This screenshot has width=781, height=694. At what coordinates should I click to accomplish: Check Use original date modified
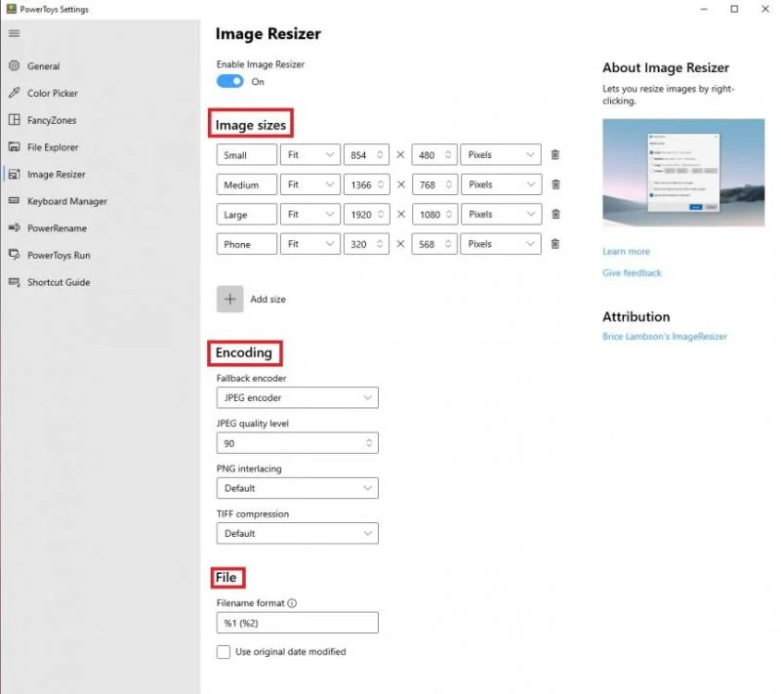point(224,652)
